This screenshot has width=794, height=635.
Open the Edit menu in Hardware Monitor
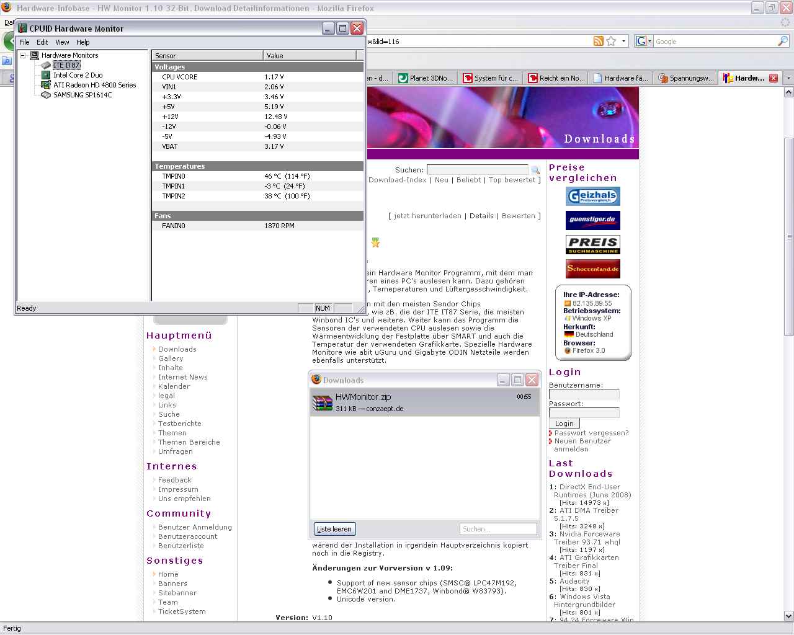(x=42, y=42)
